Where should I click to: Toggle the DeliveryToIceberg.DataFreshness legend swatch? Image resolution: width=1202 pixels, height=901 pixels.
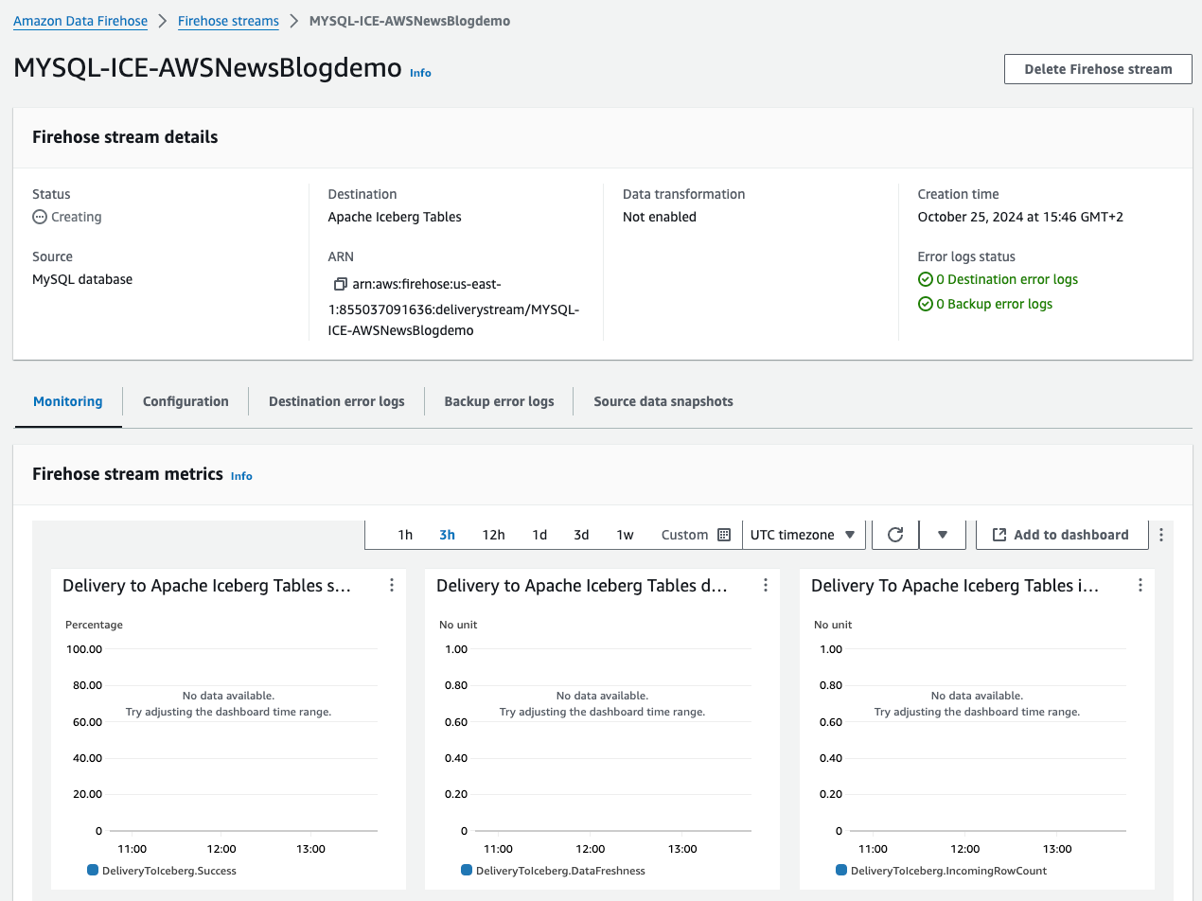[467, 870]
